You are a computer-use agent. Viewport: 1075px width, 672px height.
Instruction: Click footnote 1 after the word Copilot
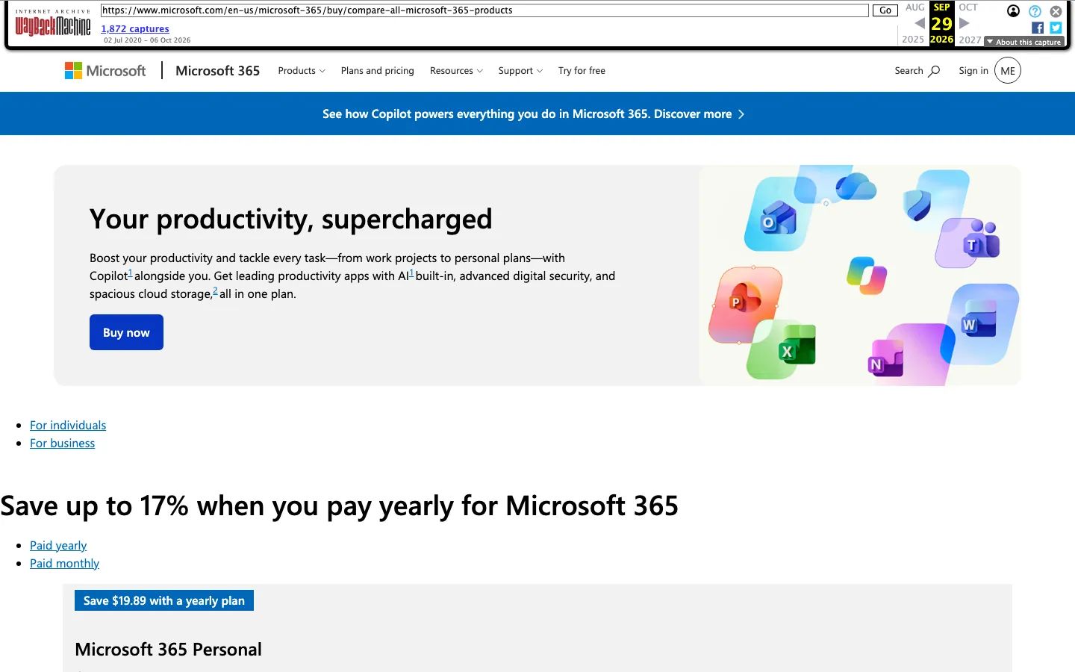pos(130,273)
